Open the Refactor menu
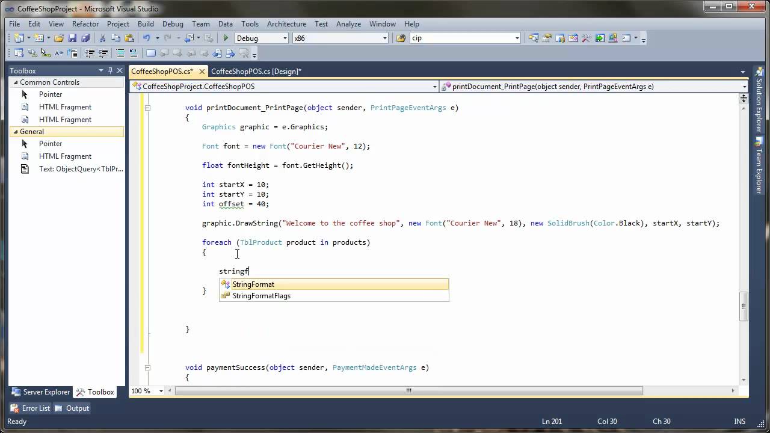The image size is (770, 433). pos(85,24)
